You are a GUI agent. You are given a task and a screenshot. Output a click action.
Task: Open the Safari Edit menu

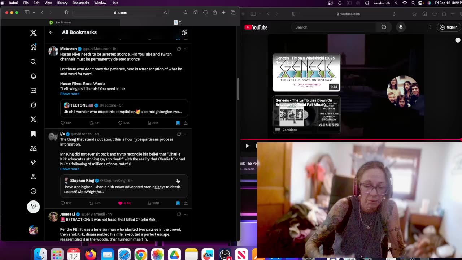pyautogui.click(x=36, y=3)
